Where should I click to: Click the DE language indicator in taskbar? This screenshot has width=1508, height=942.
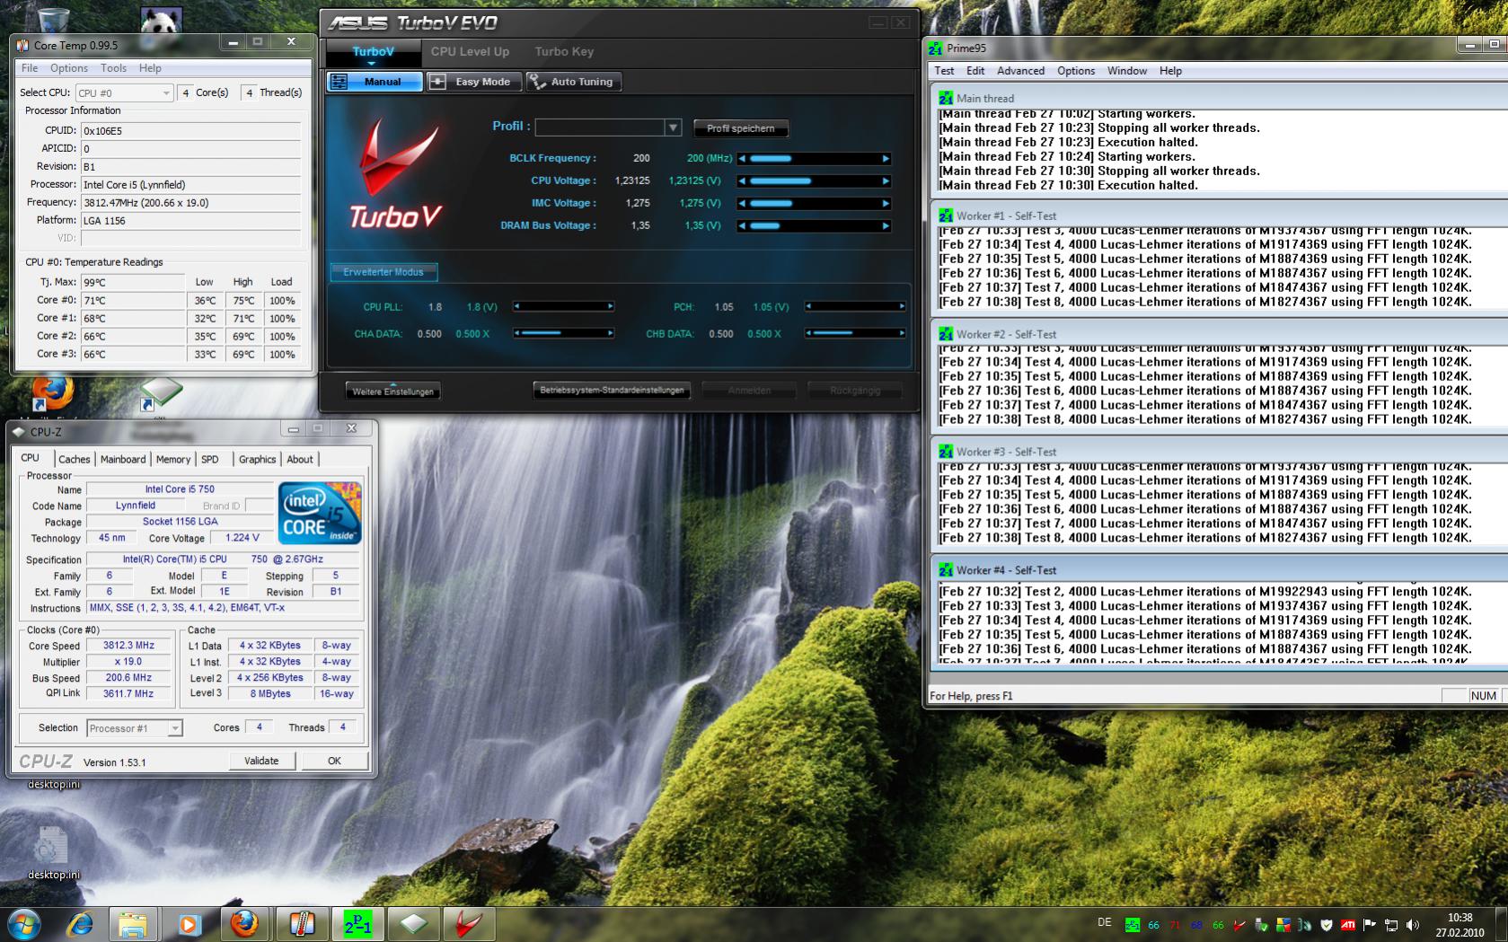pyautogui.click(x=1105, y=922)
